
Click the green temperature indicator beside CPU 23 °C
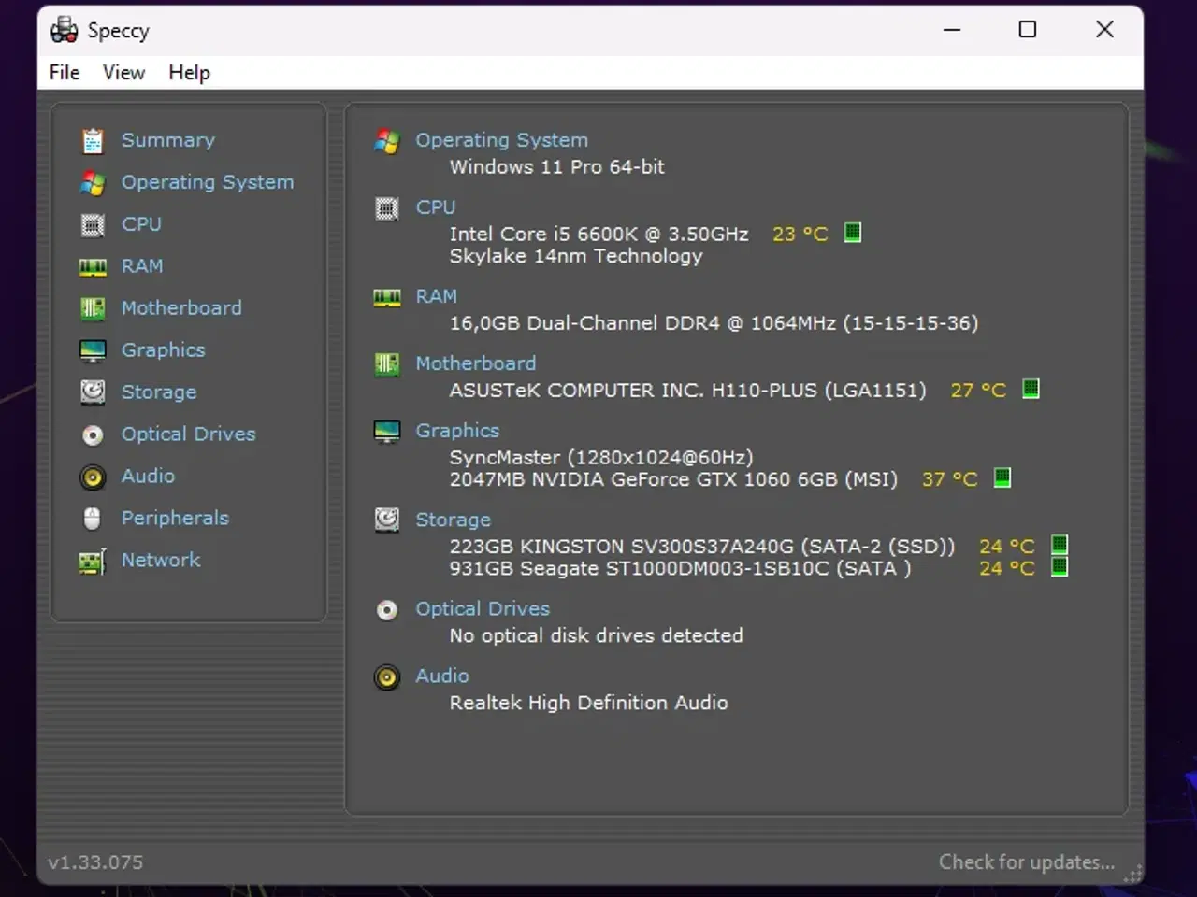pyautogui.click(x=853, y=233)
